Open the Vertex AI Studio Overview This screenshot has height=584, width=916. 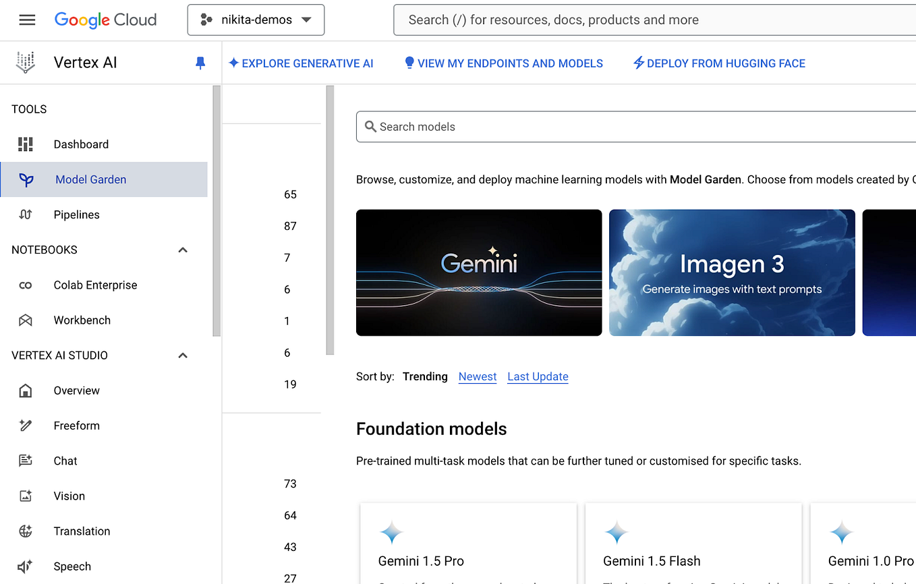76,390
